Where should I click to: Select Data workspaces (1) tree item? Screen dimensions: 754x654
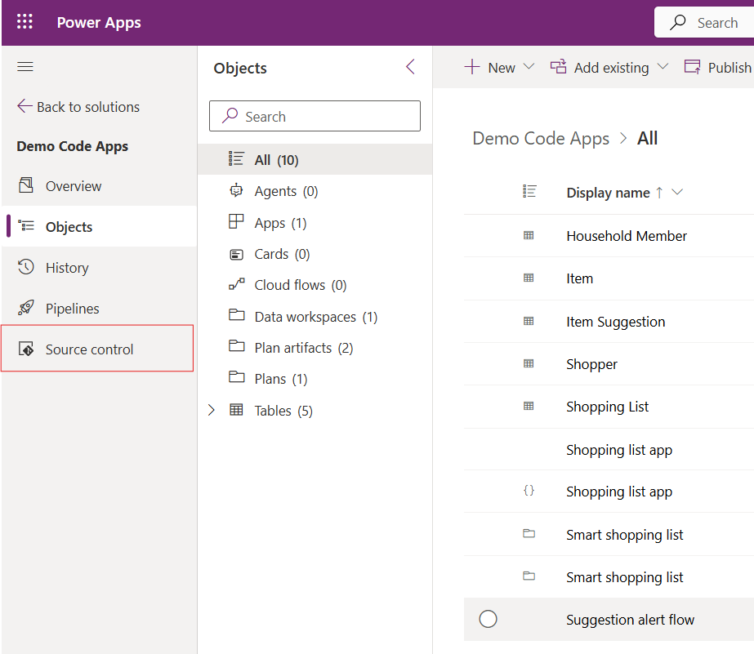[x=315, y=317]
